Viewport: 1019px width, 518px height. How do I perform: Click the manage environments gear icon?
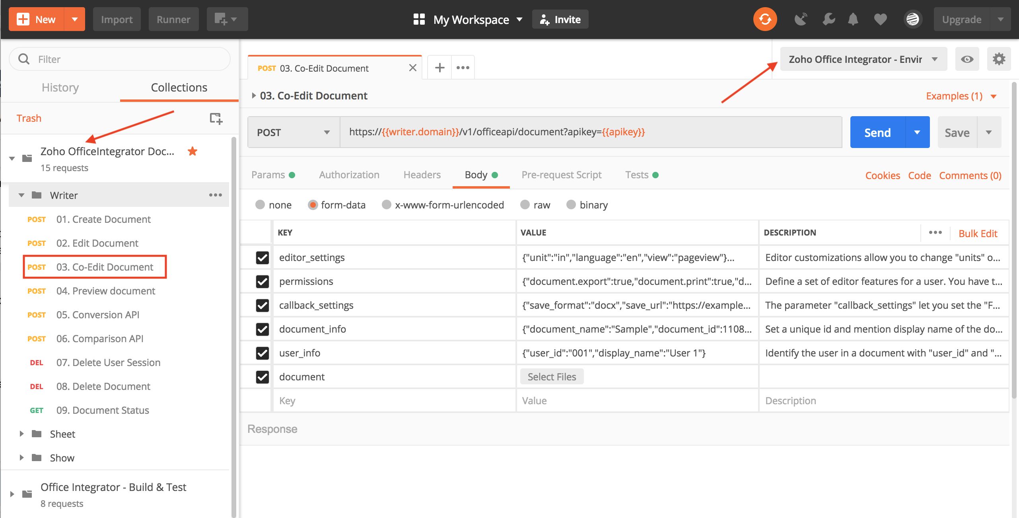(x=999, y=59)
